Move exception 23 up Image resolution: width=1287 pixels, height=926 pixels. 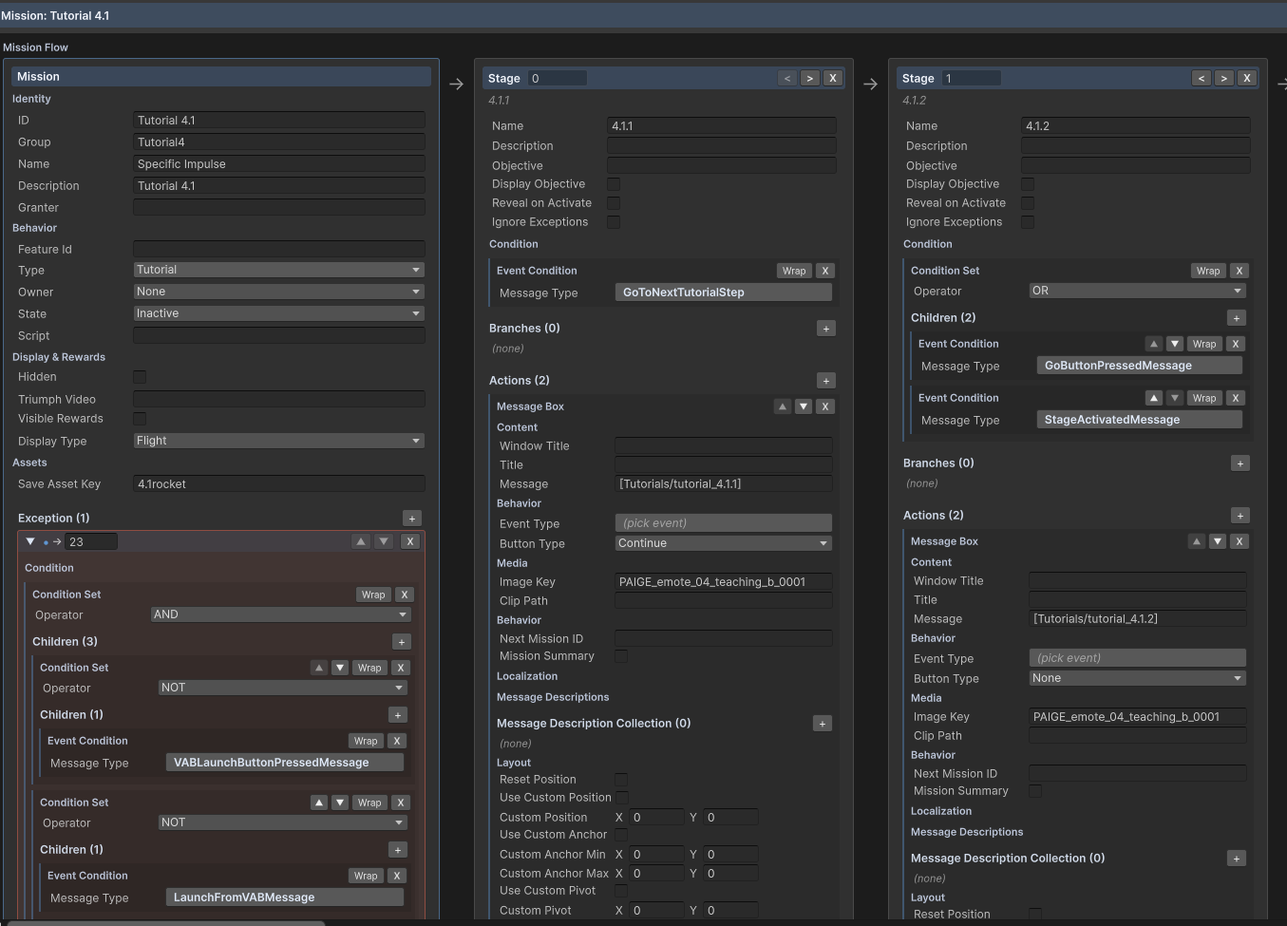point(361,542)
